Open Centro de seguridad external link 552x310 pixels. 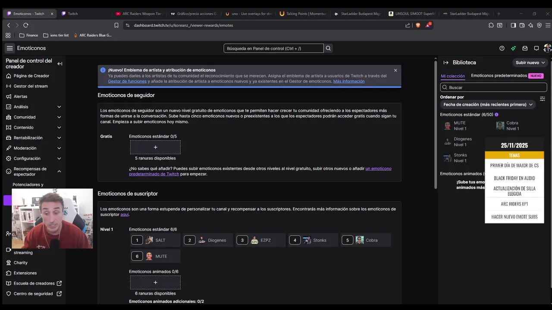point(33,294)
